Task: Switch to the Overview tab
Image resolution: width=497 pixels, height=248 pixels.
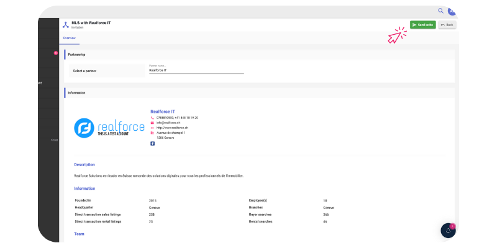Action: click(x=69, y=38)
